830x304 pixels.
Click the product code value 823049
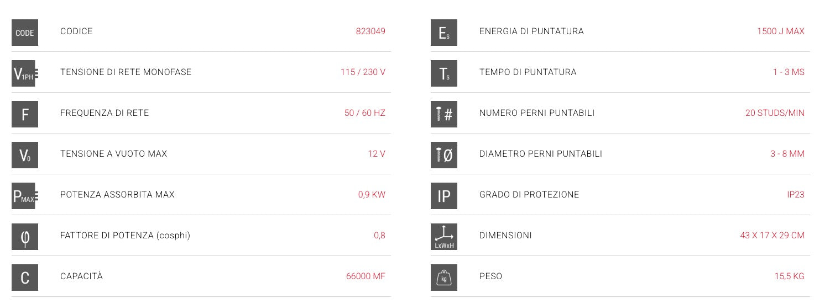coord(370,31)
